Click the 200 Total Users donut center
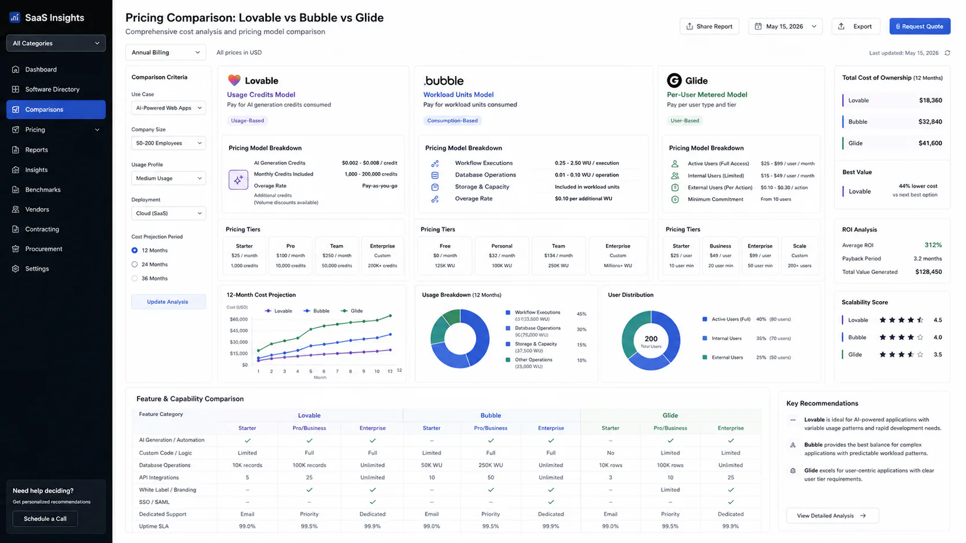This screenshot has width=966, height=543. [x=651, y=341]
